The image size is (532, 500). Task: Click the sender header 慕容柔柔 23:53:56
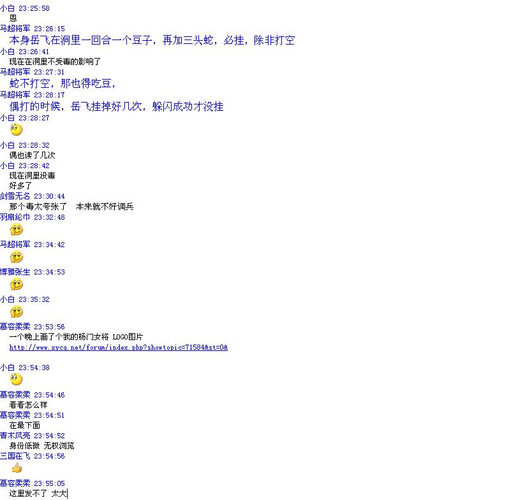pyautogui.click(x=33, y=327)
